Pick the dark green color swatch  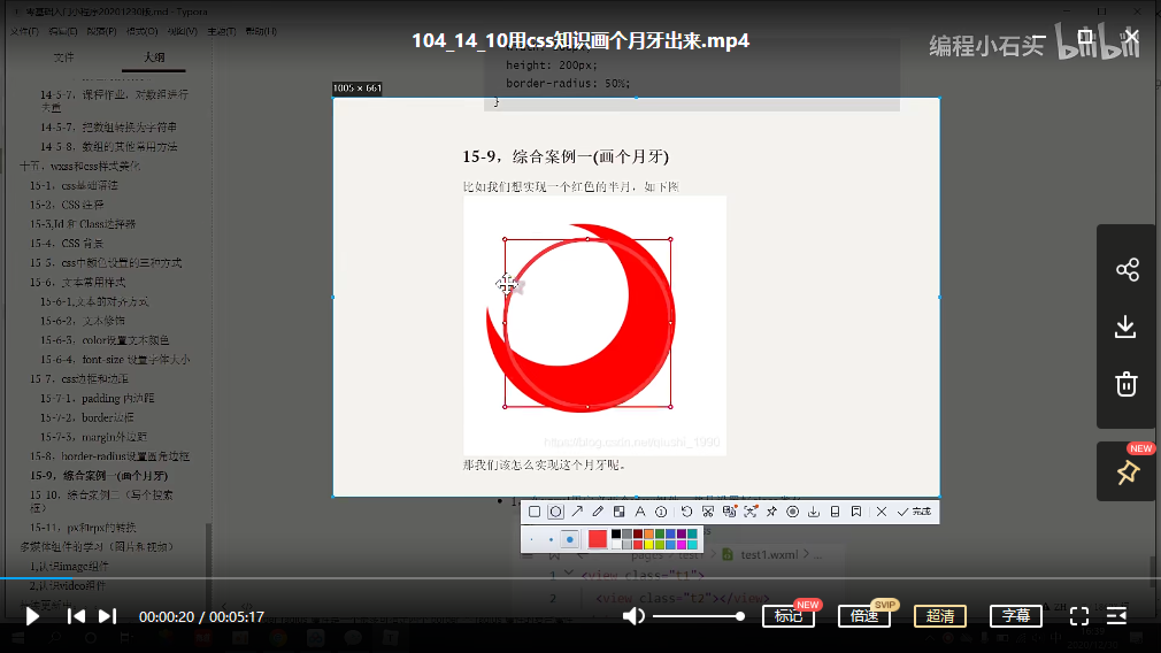[660, 534]
